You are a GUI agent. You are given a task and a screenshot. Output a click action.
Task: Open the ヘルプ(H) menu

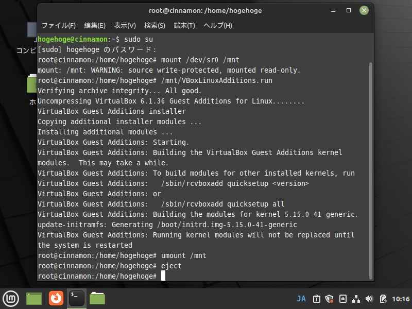tap(218, 25)
